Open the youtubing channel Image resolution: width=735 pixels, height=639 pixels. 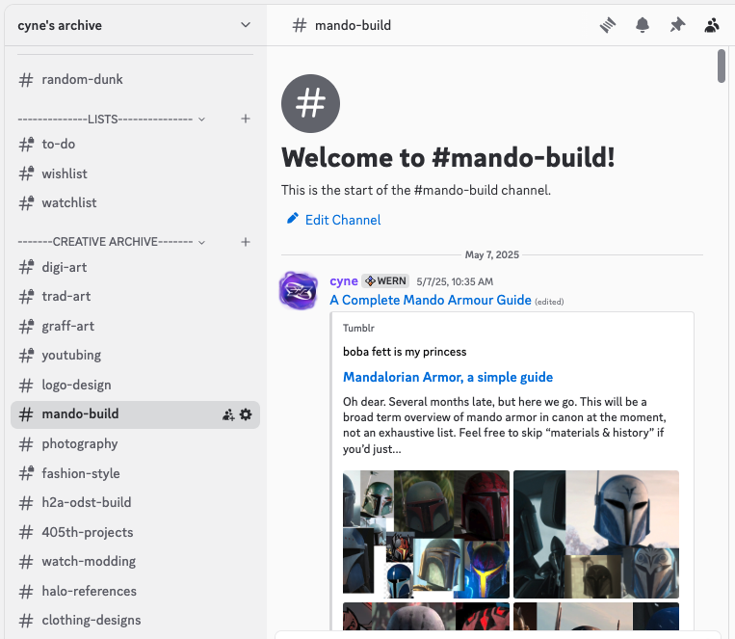(x=135, y=355)
